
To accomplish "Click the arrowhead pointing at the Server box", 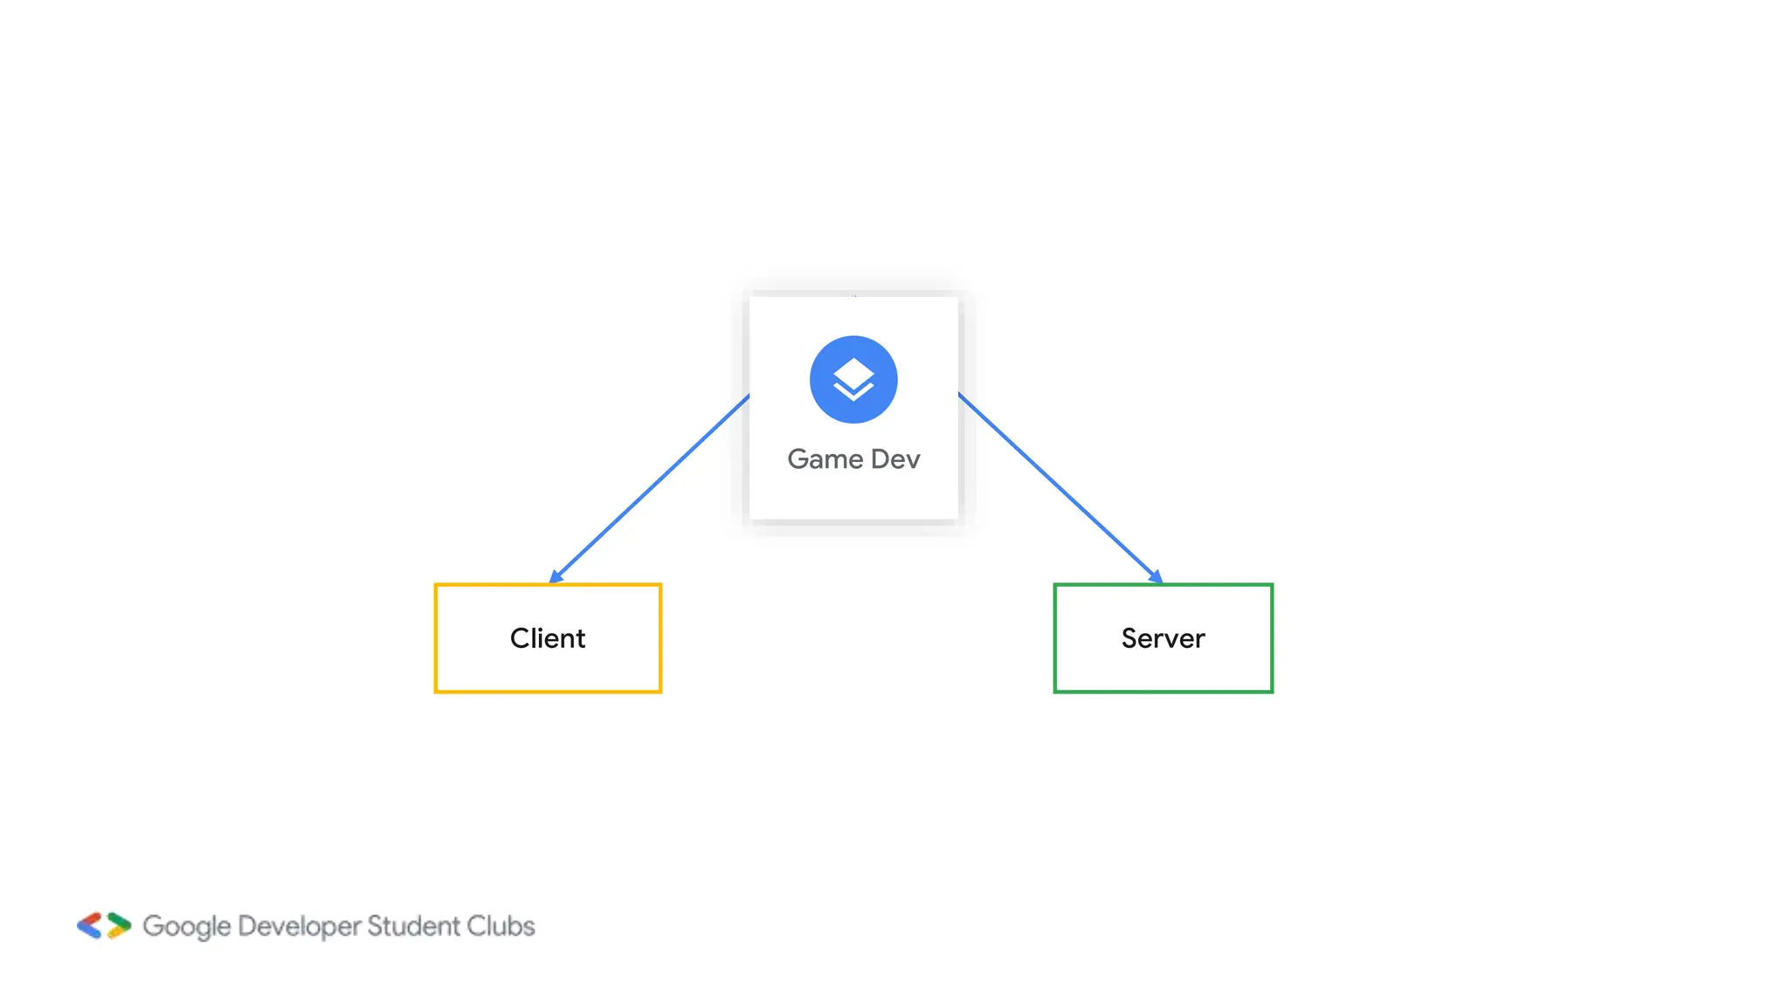I will coord(1155,576).
